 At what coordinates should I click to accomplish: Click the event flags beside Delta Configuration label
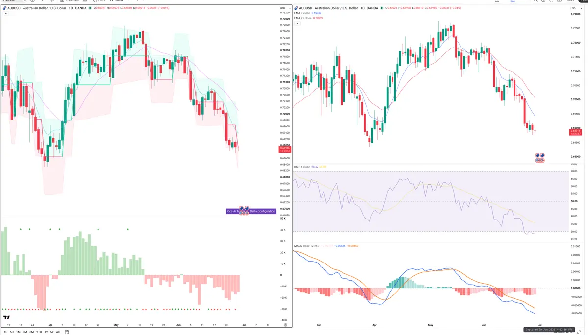coord(244,211)
